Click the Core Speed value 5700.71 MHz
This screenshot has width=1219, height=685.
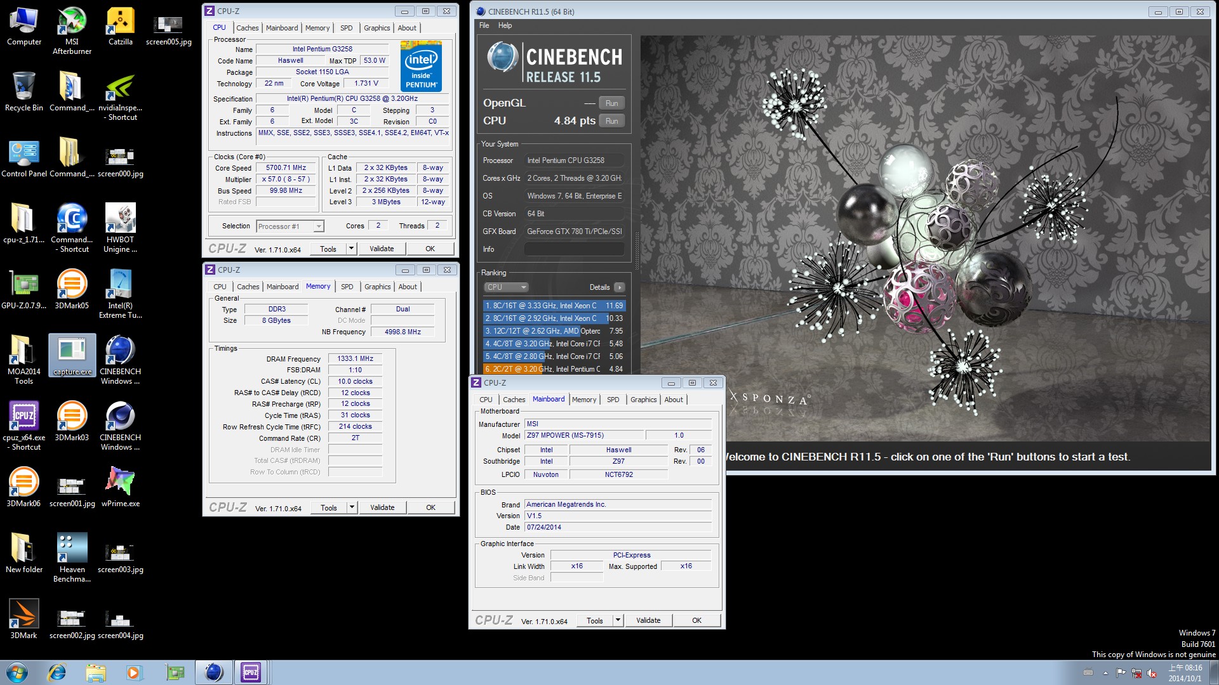(x=286, y=168)
